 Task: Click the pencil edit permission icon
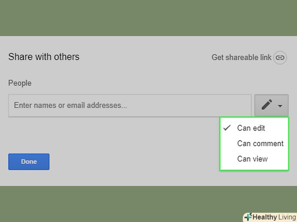pos(267,105)
